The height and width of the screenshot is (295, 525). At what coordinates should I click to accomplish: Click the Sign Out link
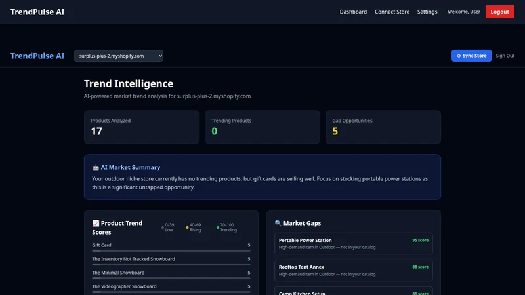click(505, 56)
